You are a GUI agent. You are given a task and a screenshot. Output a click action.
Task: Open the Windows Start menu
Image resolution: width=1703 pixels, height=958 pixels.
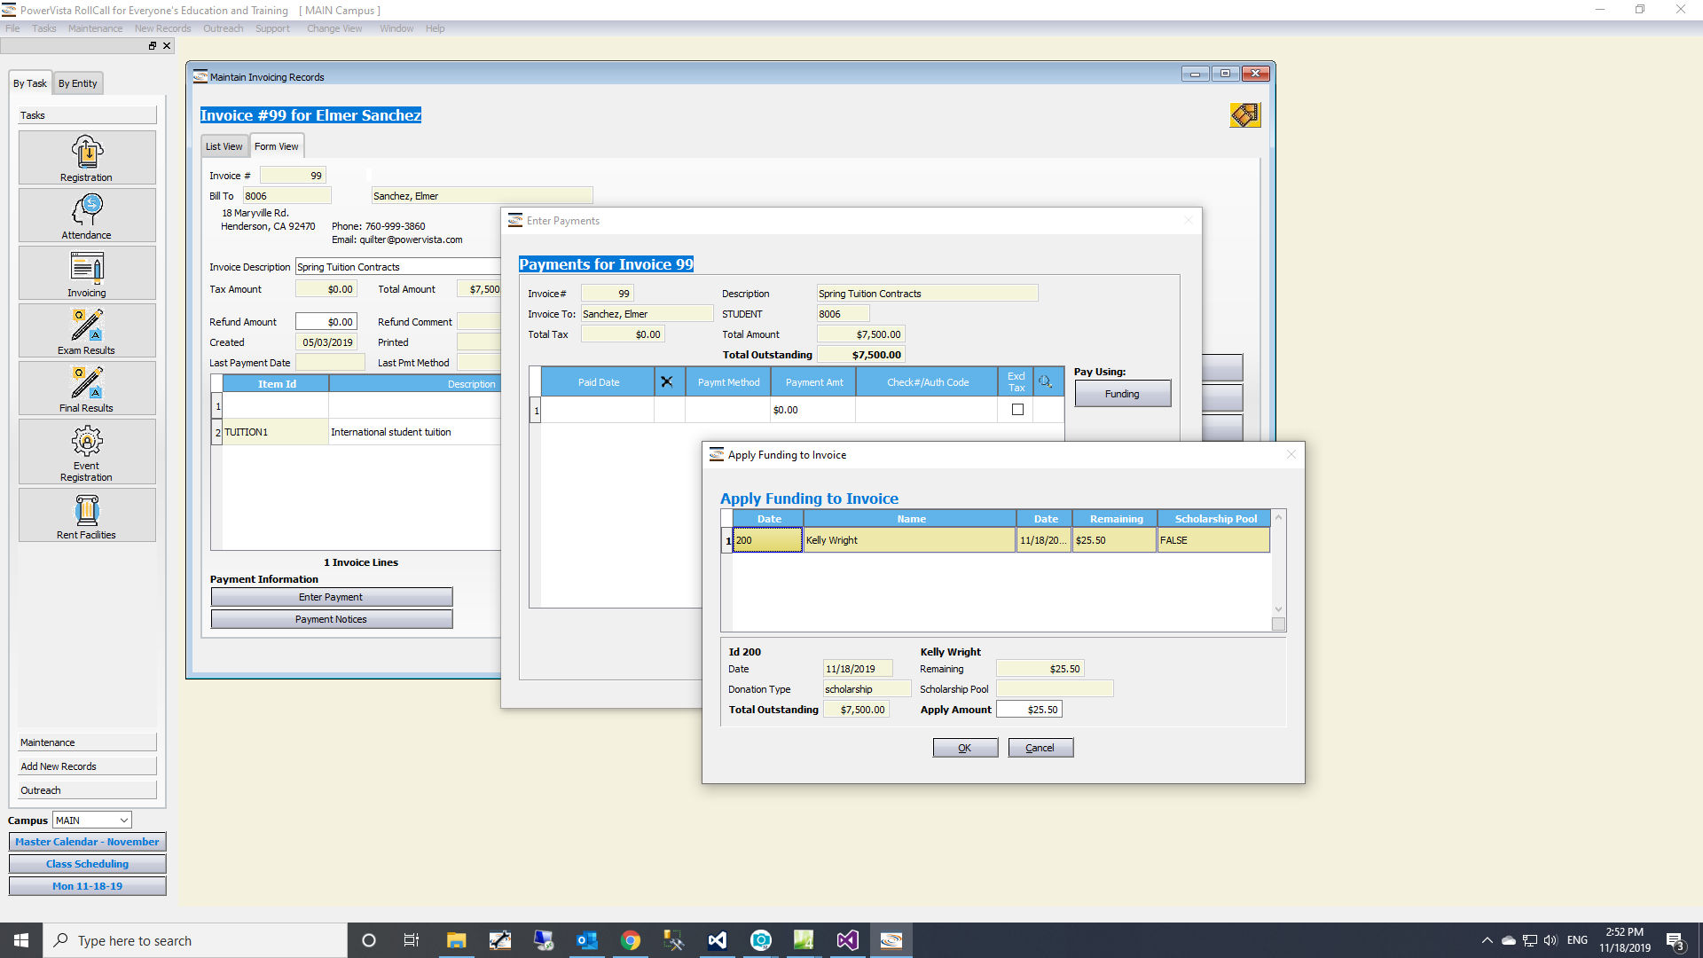tap(21, 940)
